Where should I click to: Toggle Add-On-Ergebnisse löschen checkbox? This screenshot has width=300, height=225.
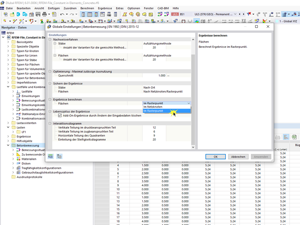[60, 116]
